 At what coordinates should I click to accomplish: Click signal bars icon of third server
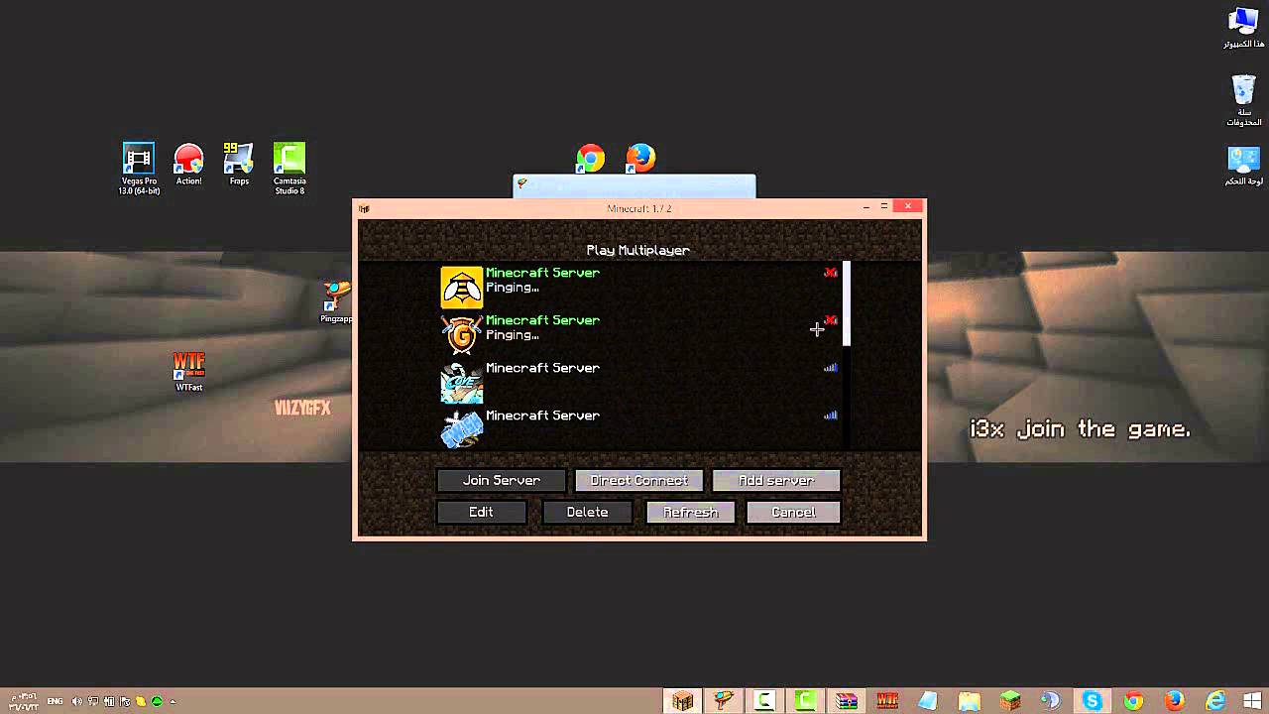click(x=831, y=368)
